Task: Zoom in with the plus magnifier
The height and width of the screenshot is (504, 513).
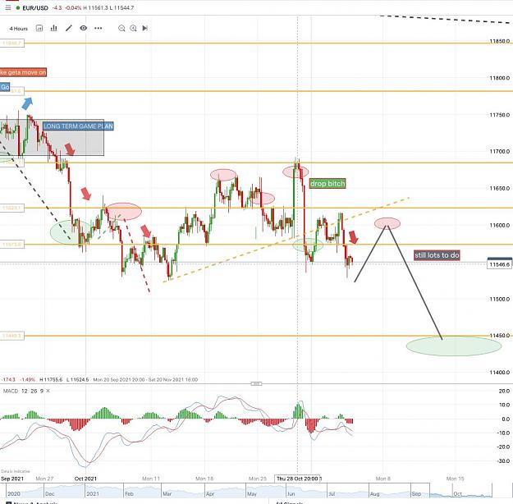Action: [x=133, y=28]
